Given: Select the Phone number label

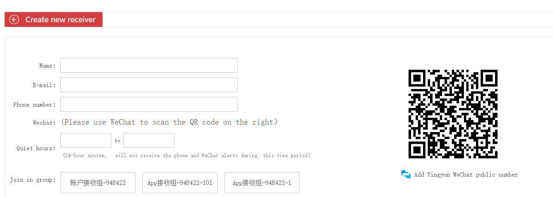Looking at the screenshot, I should pos(34,105).
